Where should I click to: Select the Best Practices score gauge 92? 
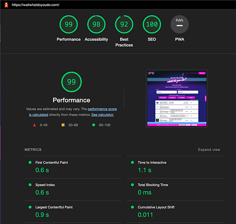124,24
